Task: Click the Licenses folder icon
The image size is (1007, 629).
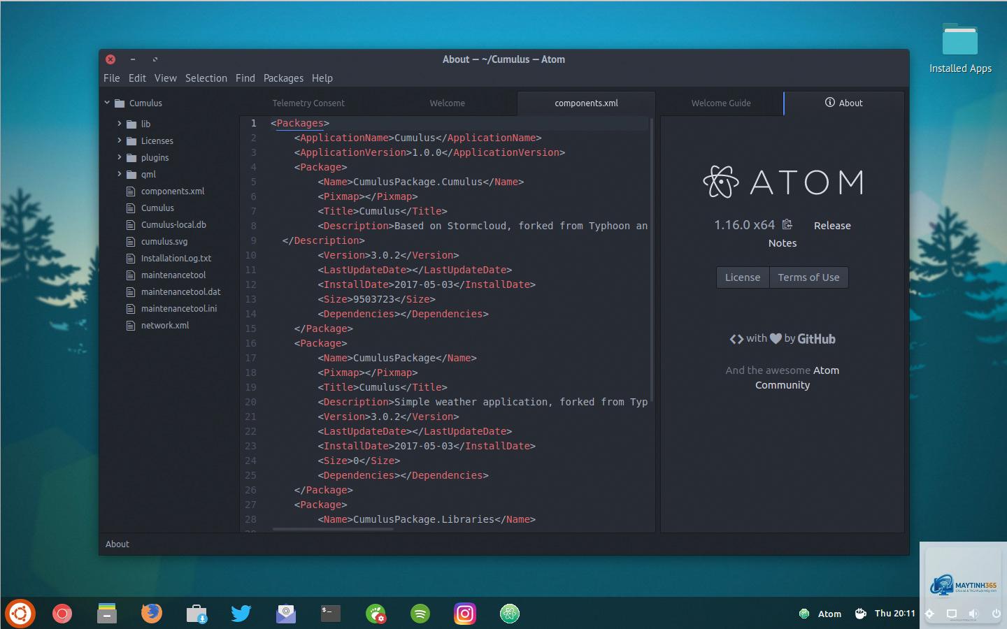Action: [131, 140]
